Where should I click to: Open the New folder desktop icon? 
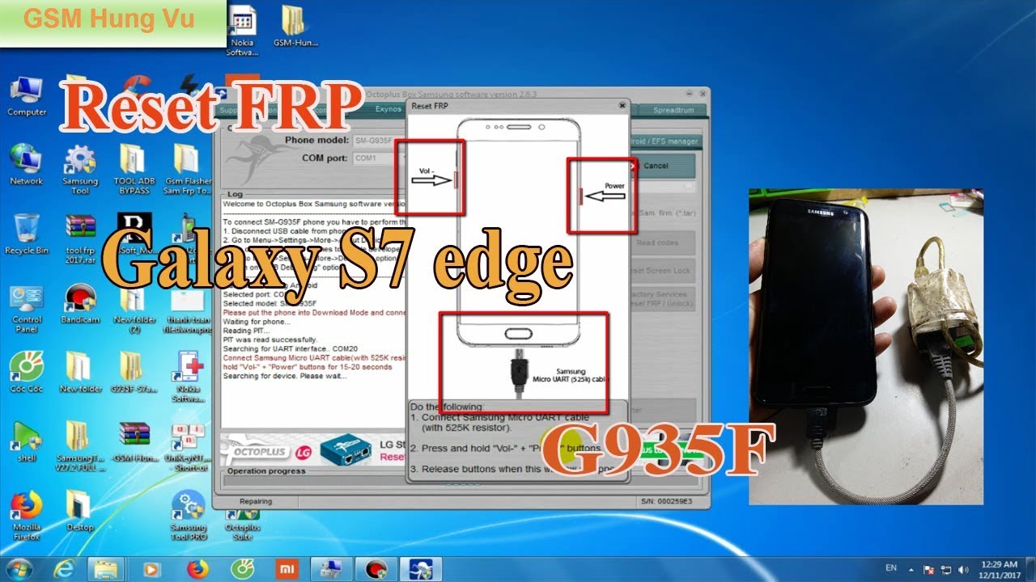tap(80, 372)
